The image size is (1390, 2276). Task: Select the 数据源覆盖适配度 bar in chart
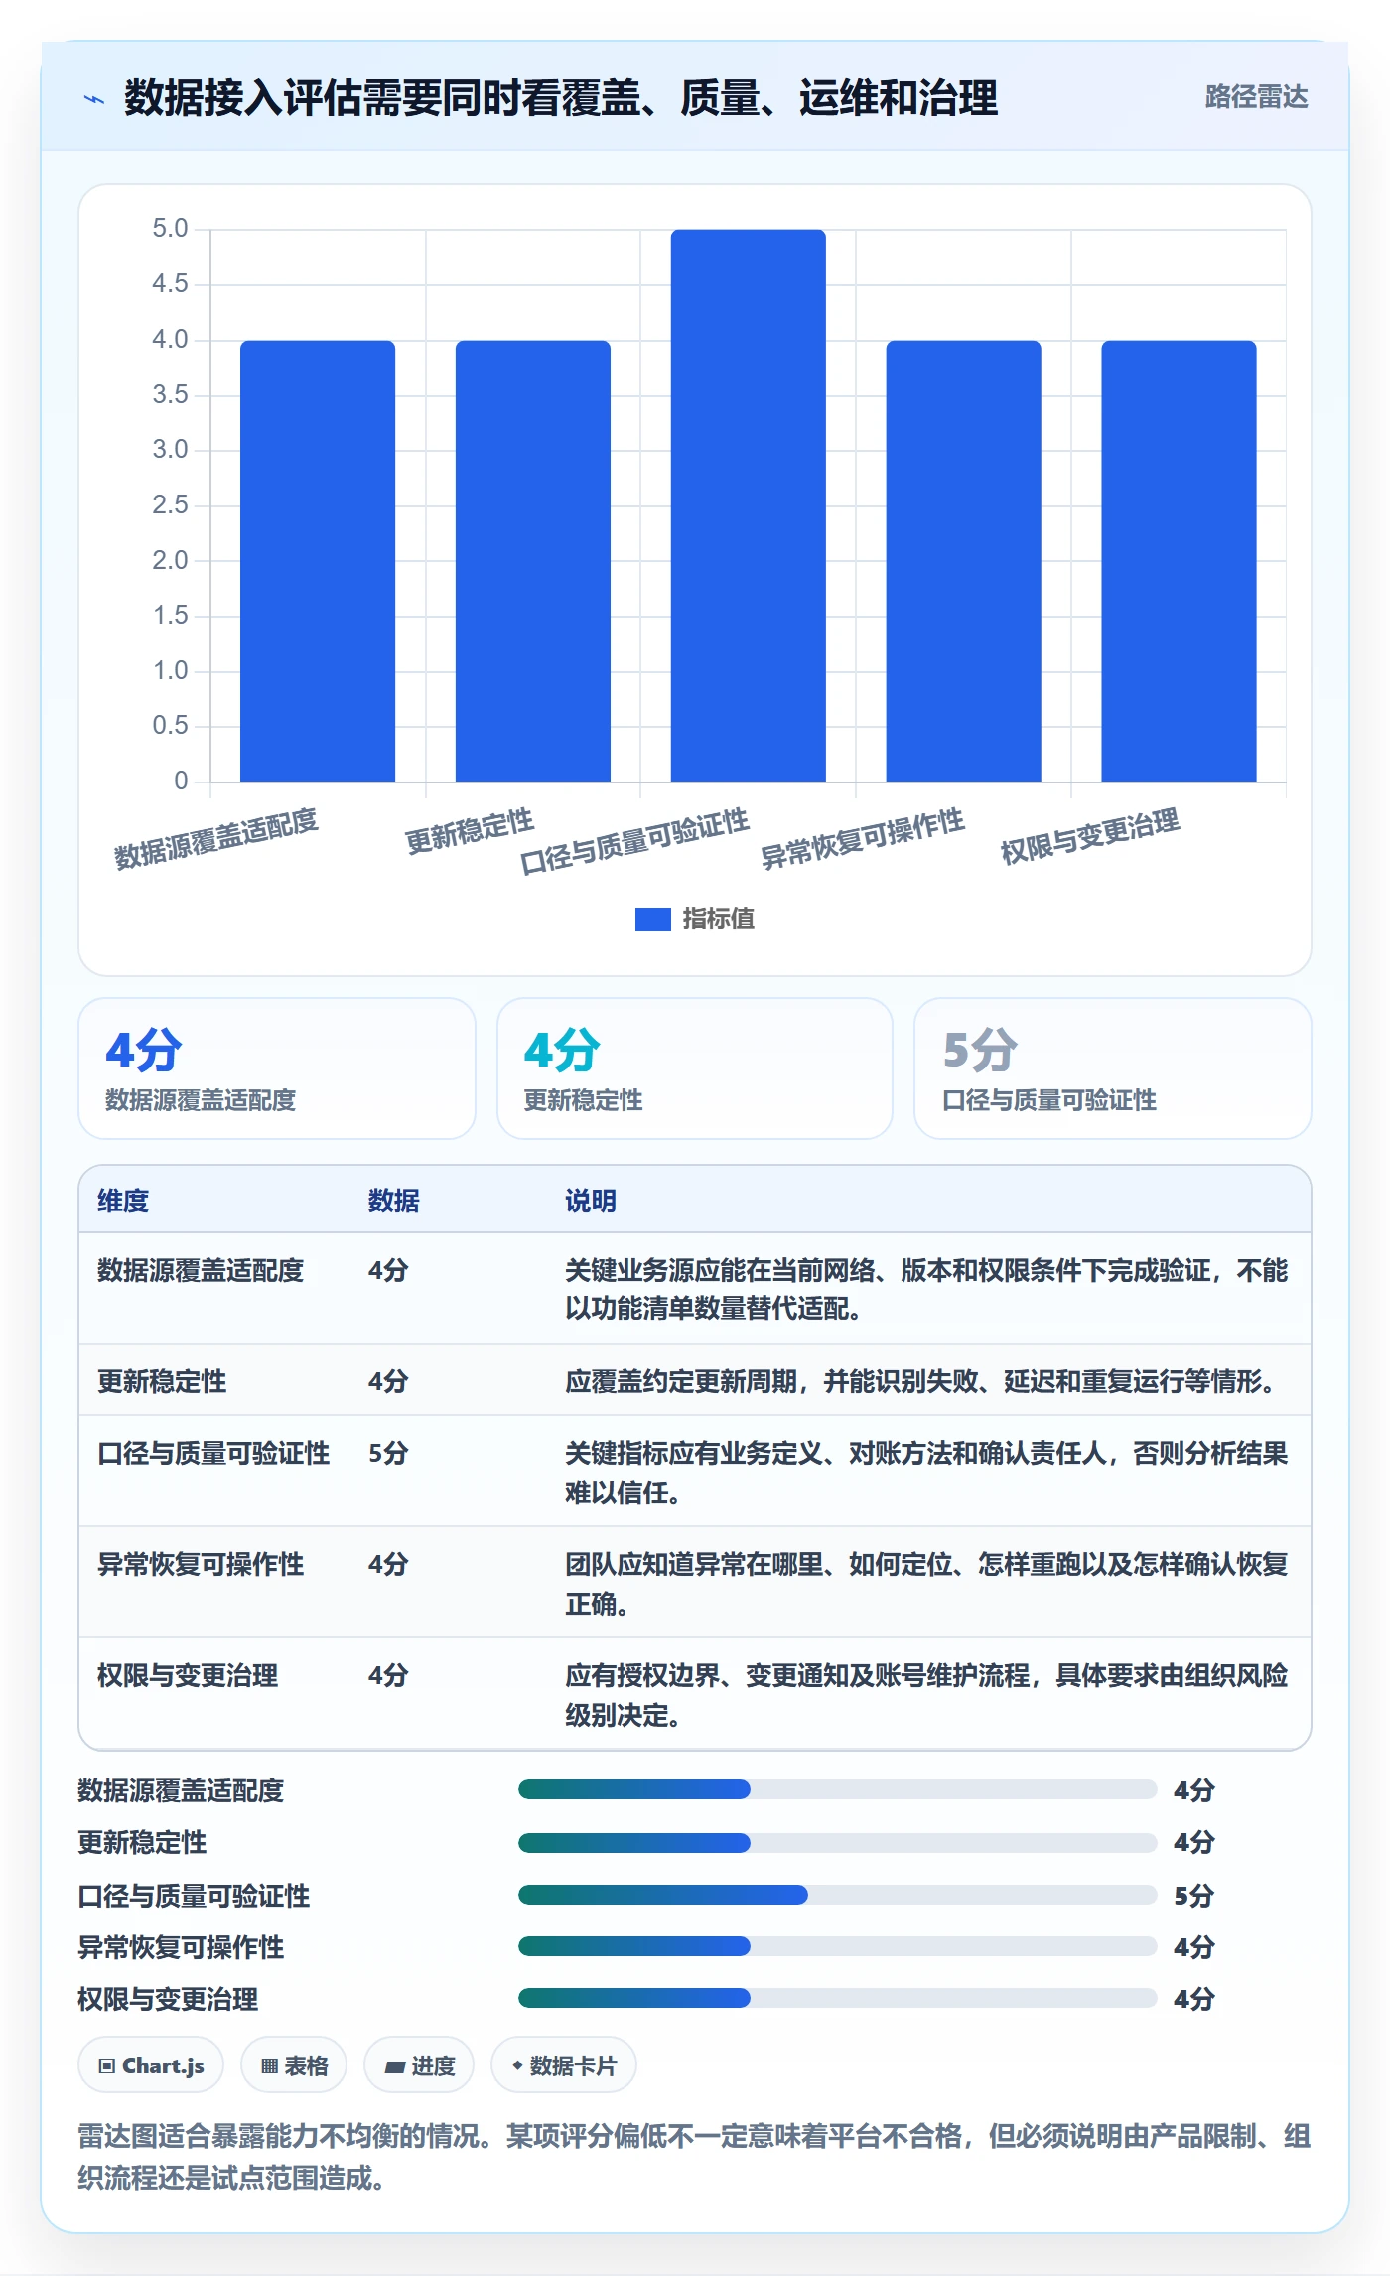pos(318,561)
